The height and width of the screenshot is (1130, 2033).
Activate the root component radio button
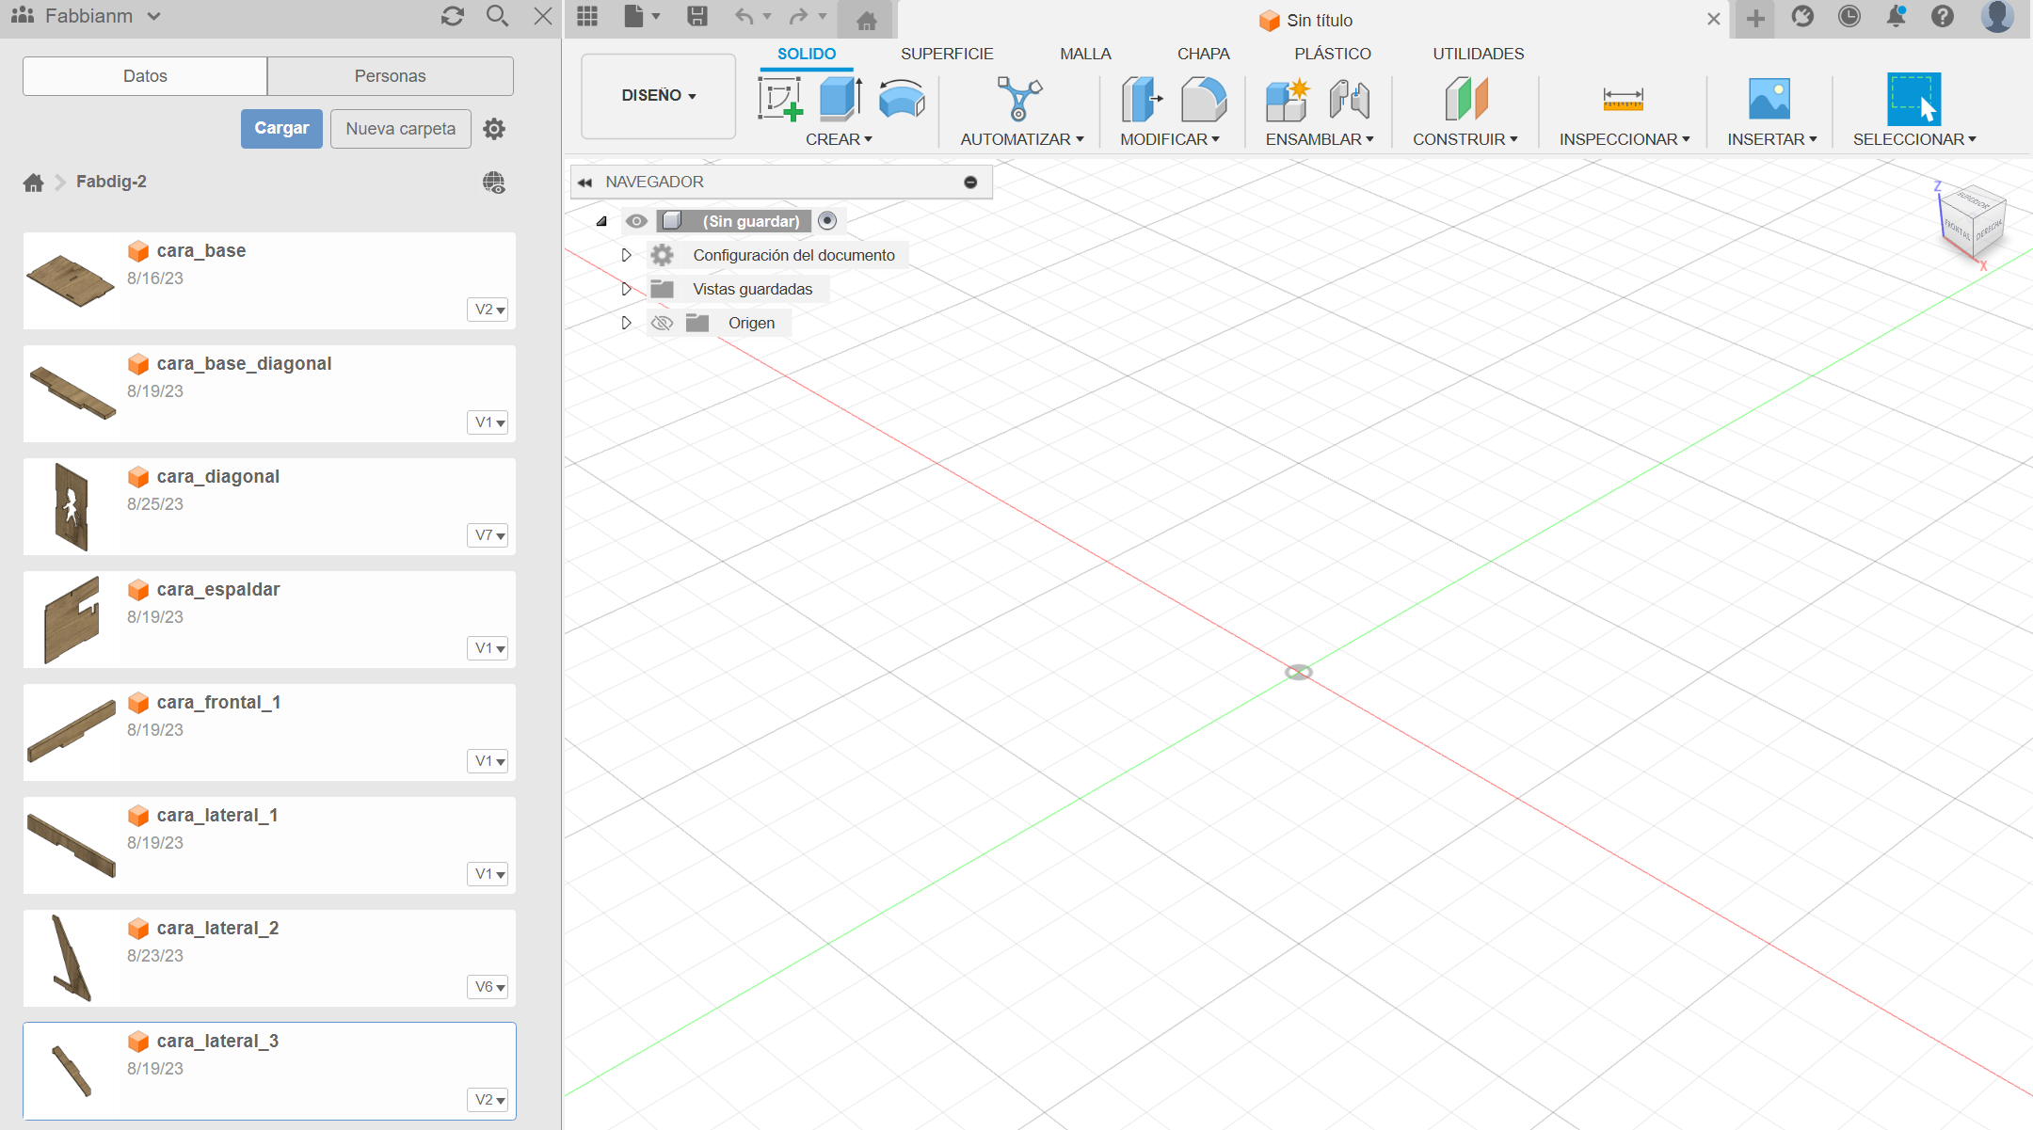(827, 221)
